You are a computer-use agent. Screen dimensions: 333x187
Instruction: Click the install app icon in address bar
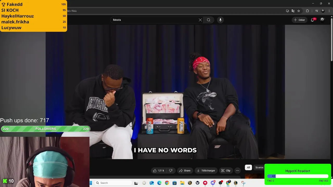(287, 11)
